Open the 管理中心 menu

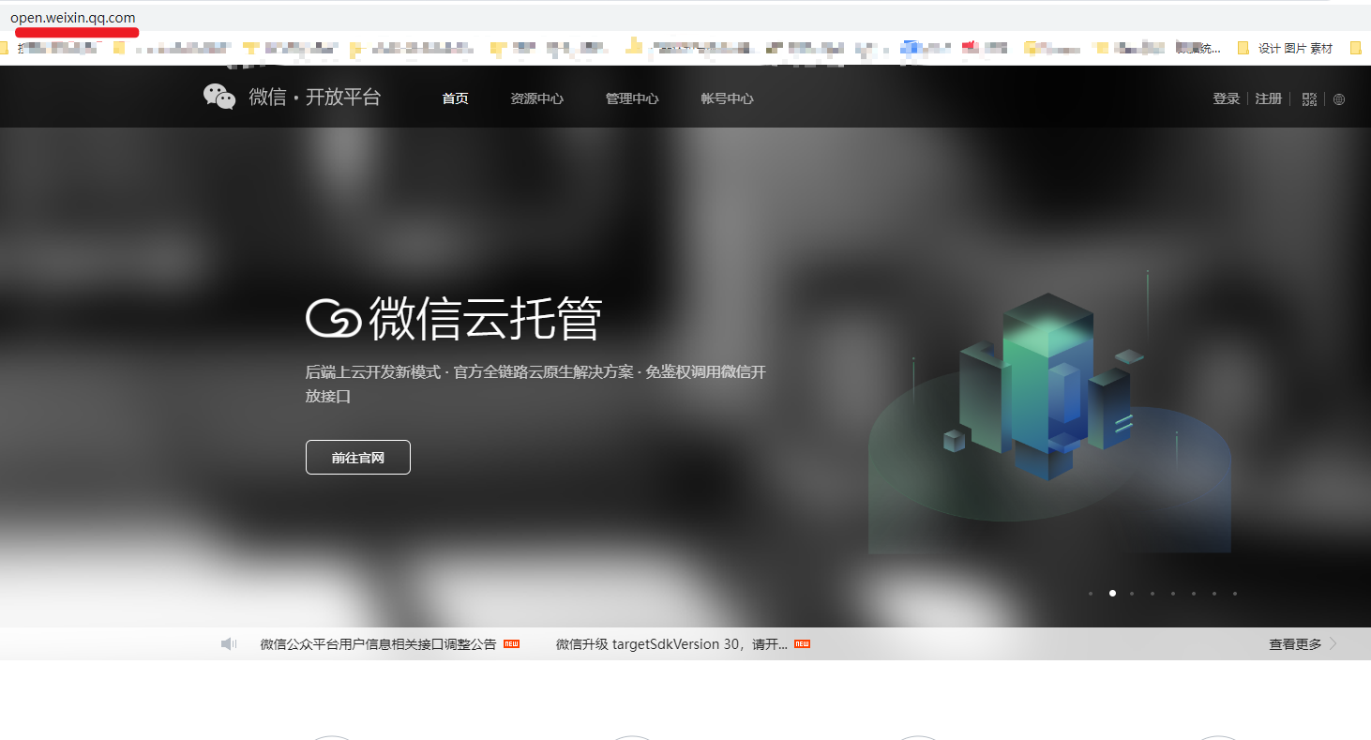[632, 98]
